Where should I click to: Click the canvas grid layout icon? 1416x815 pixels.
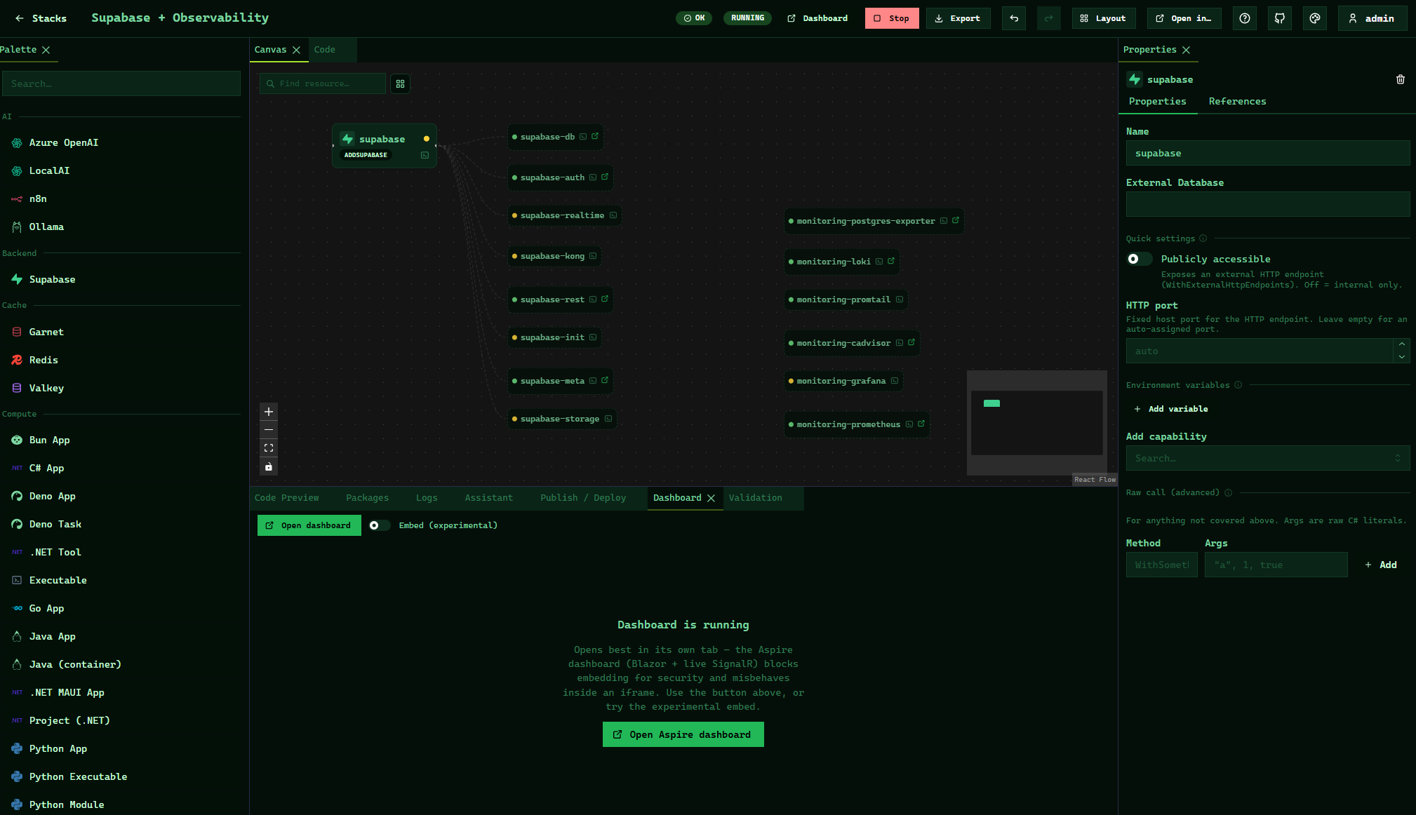(x=400, y=83)
